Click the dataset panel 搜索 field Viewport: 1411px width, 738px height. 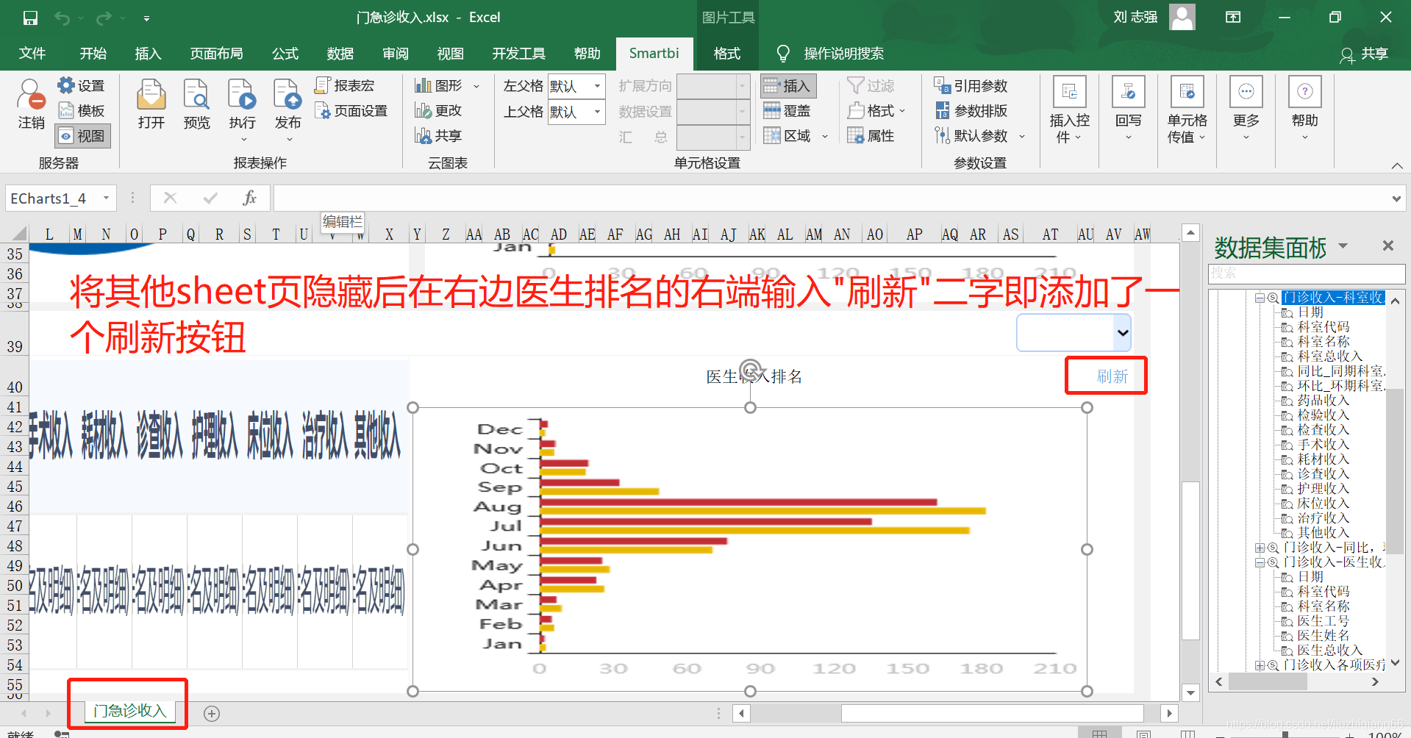point(1306,273)
